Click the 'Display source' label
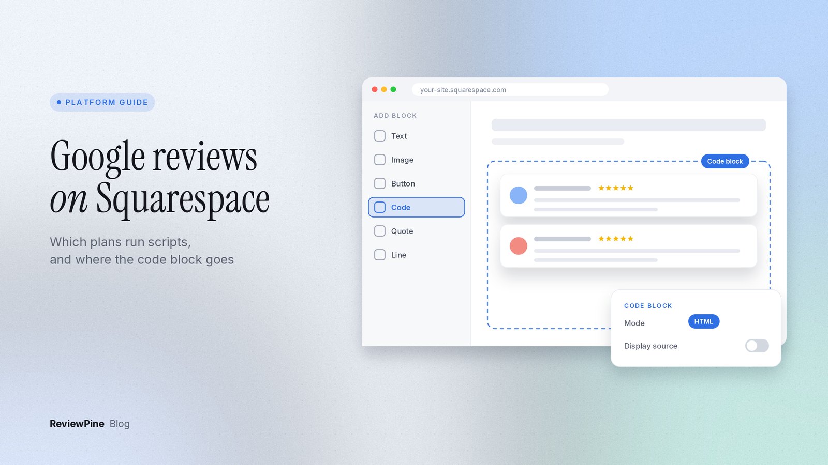Viewport: 828px width, 465px height. tap(650, 346)
